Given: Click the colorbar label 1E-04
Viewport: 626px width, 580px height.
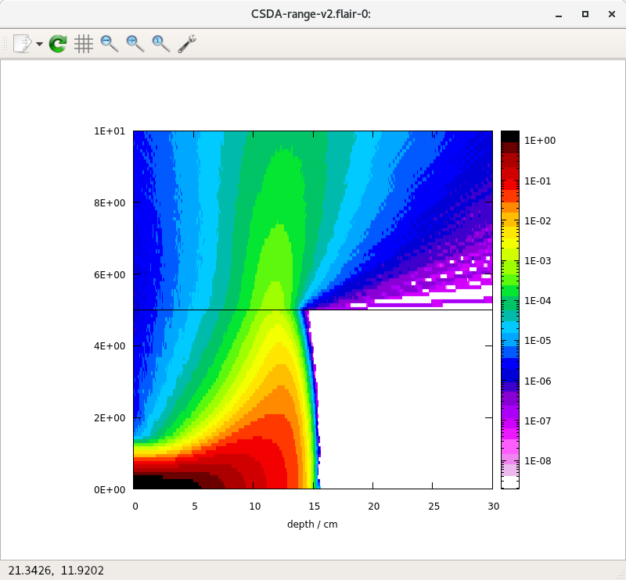Looking at the screenshot, I should (x=538, y=301).
